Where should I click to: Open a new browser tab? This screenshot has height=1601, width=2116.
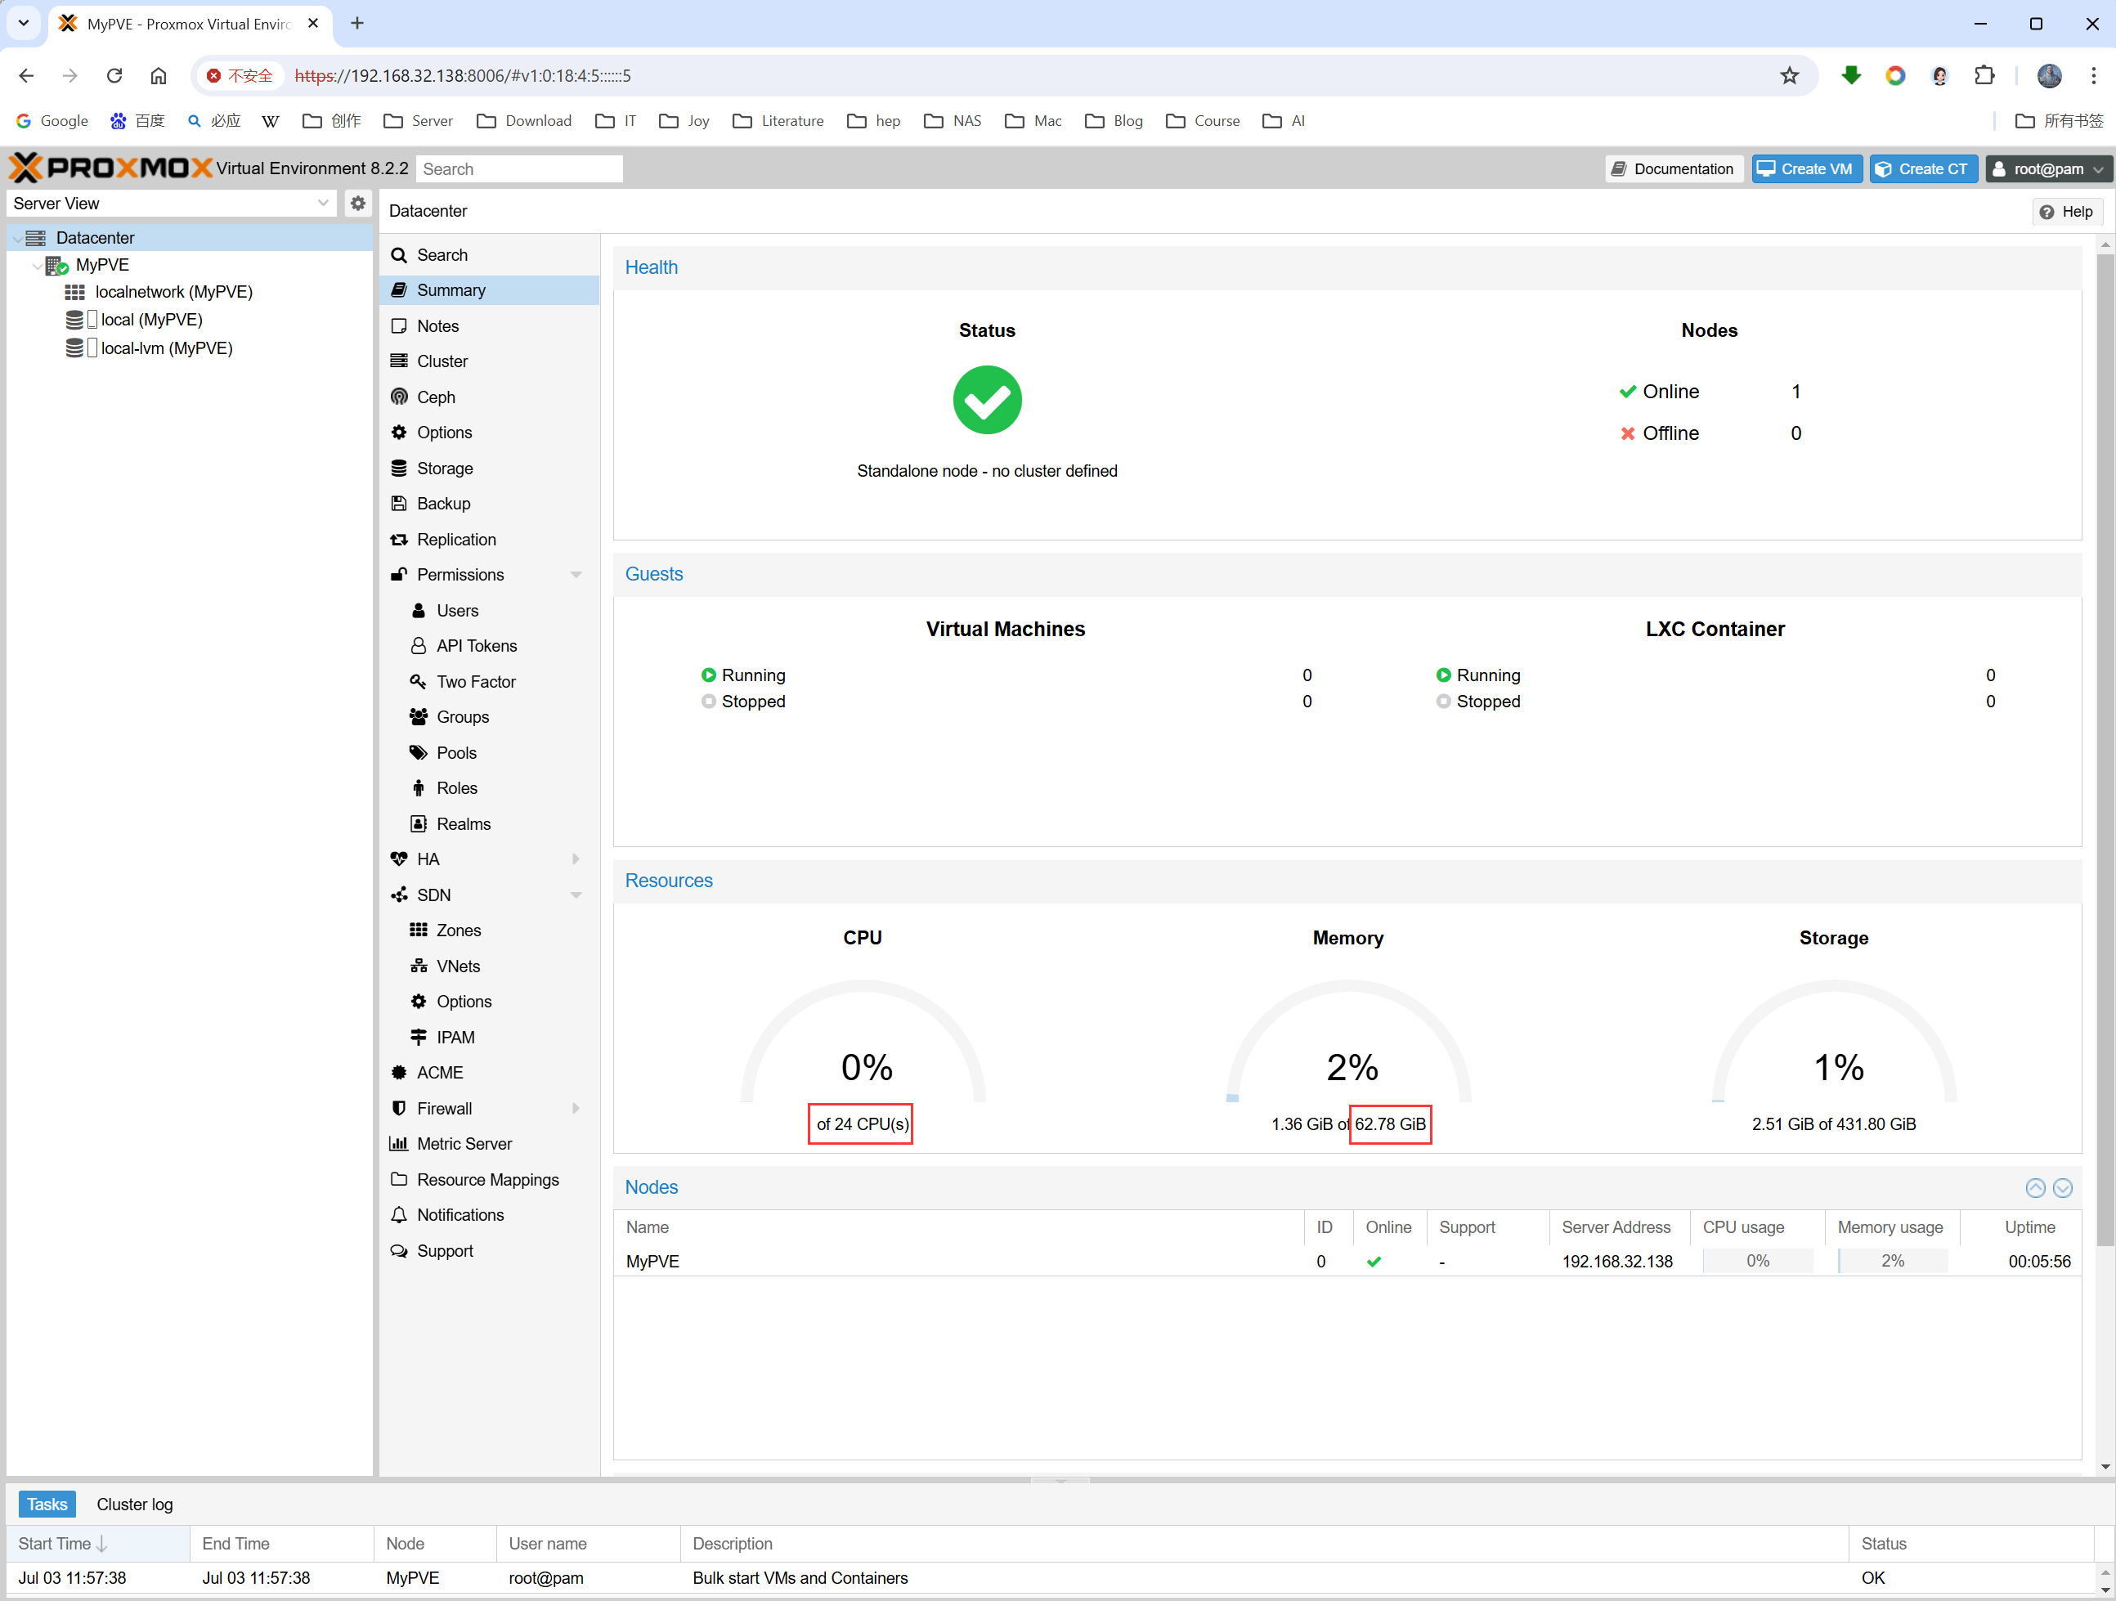tap(356, 23)
